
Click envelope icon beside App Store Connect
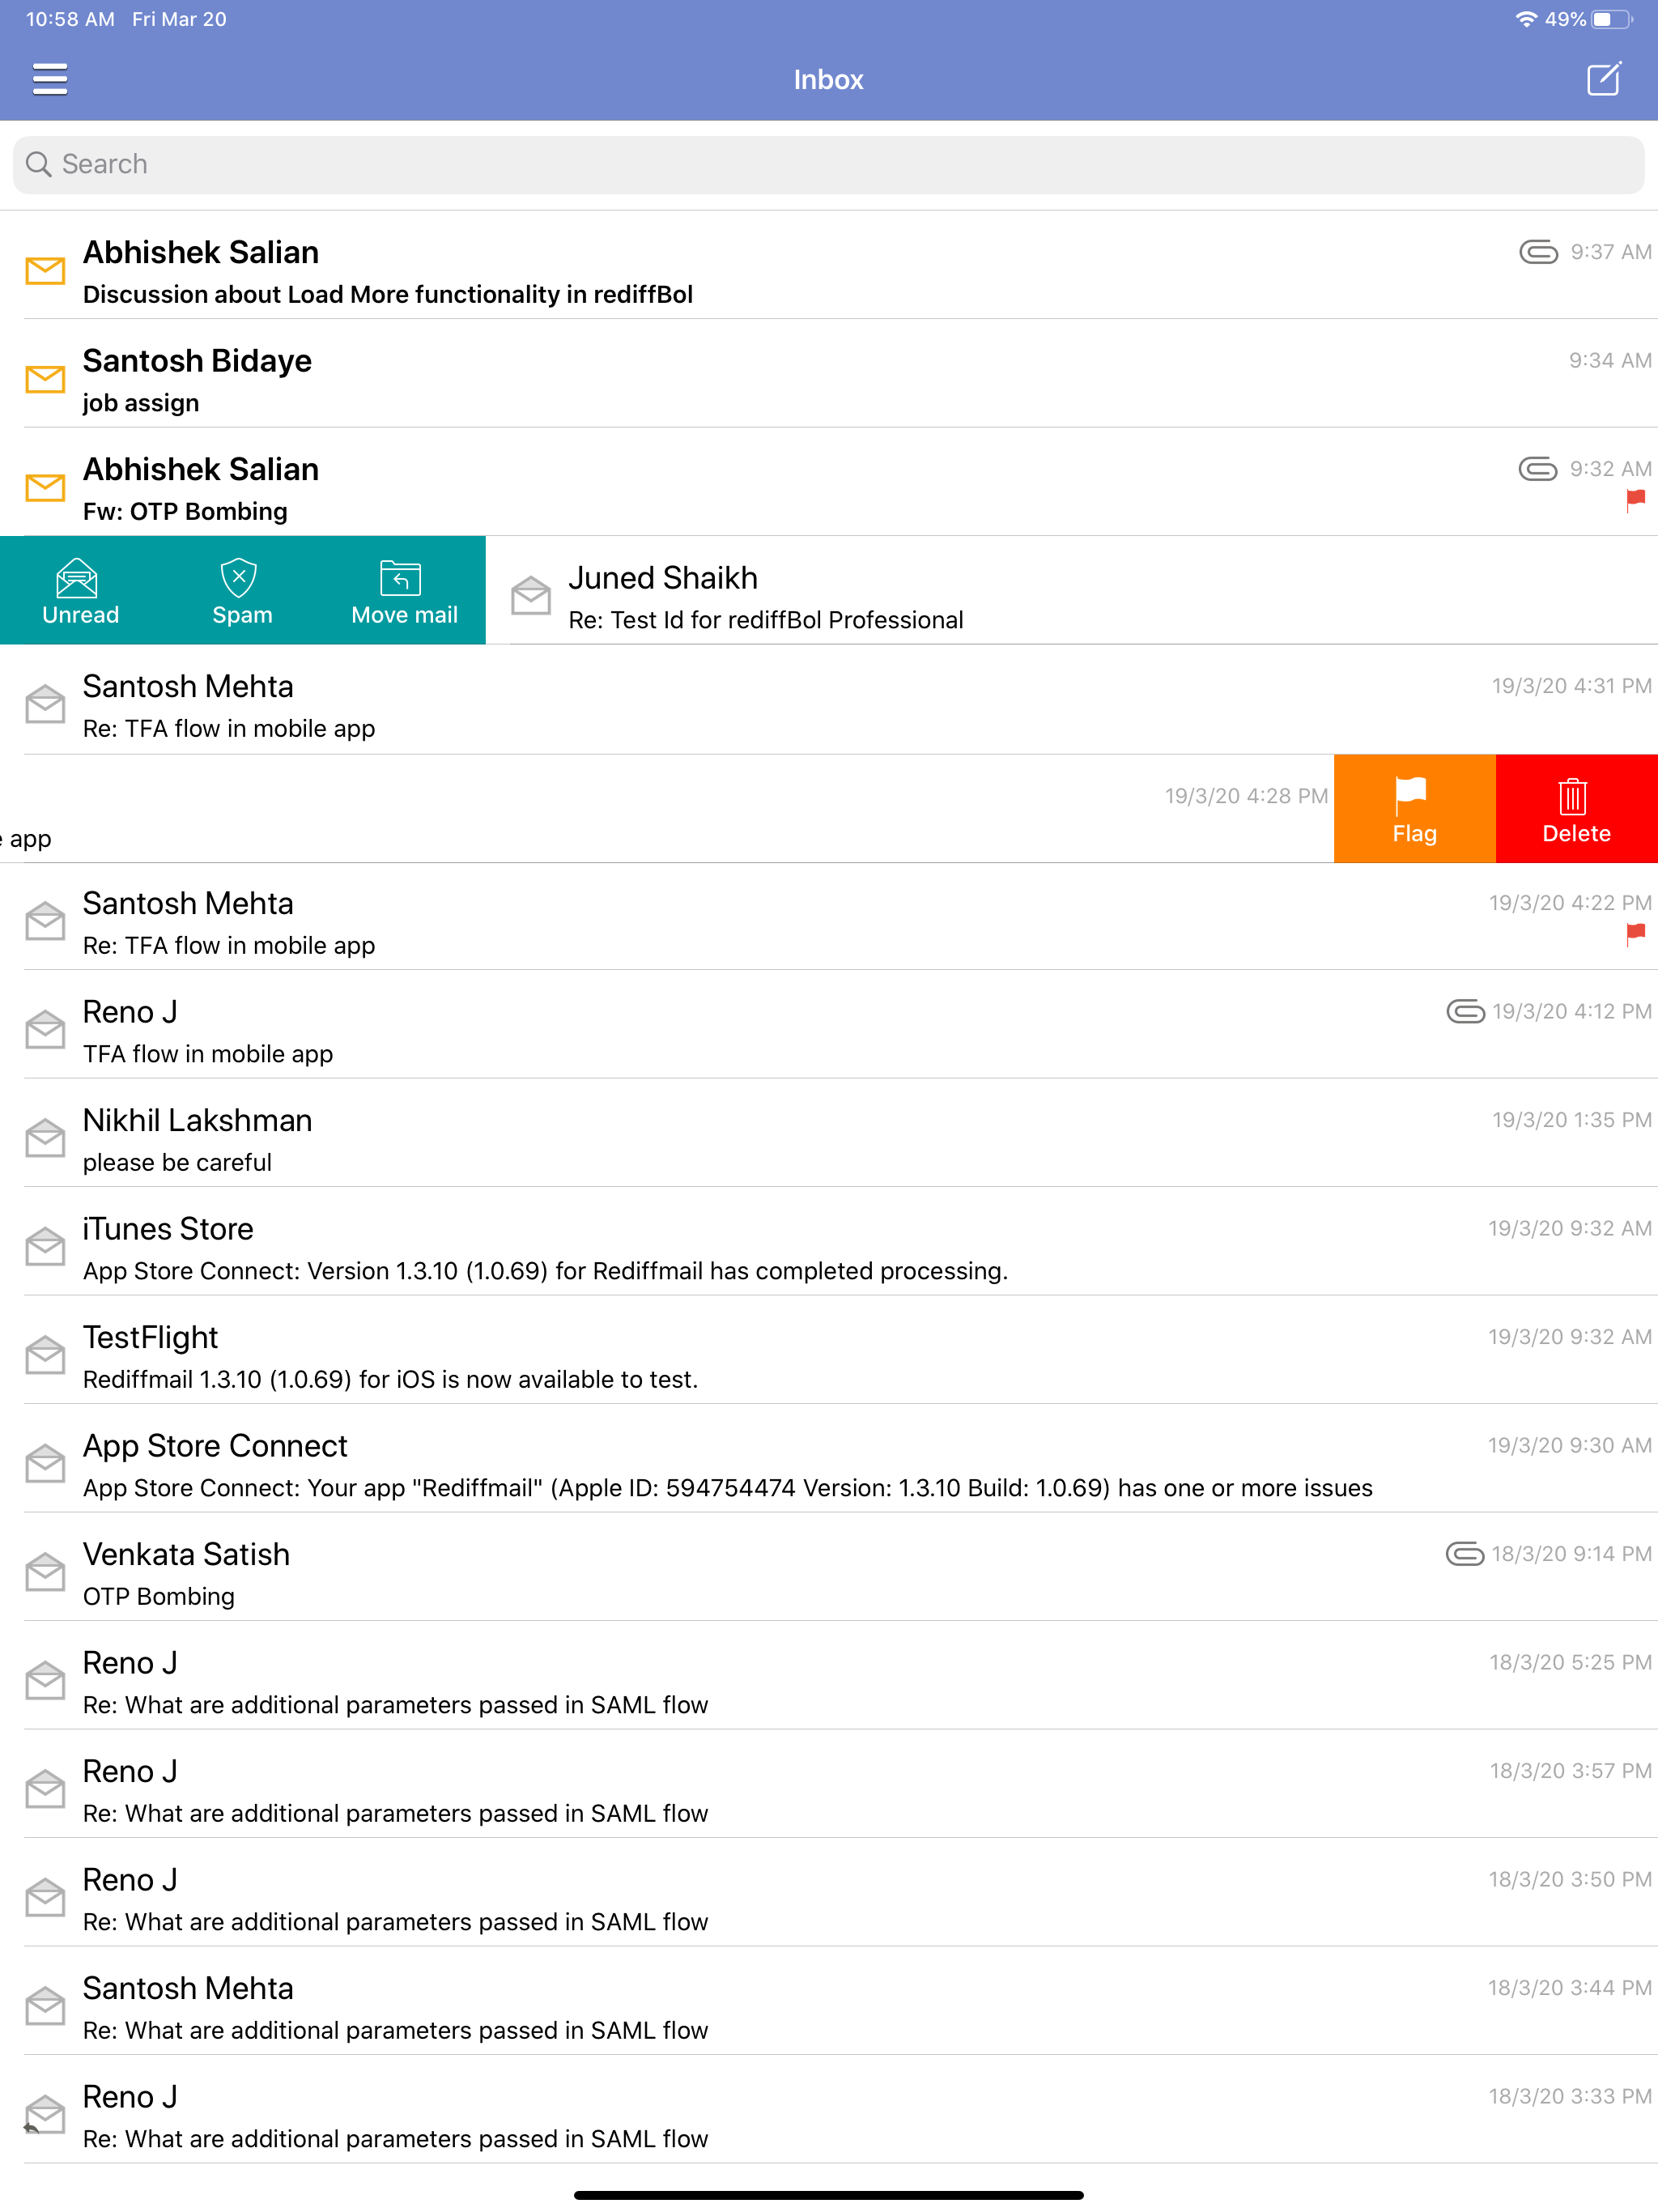pyautogui.click(x=45, y=1463)
